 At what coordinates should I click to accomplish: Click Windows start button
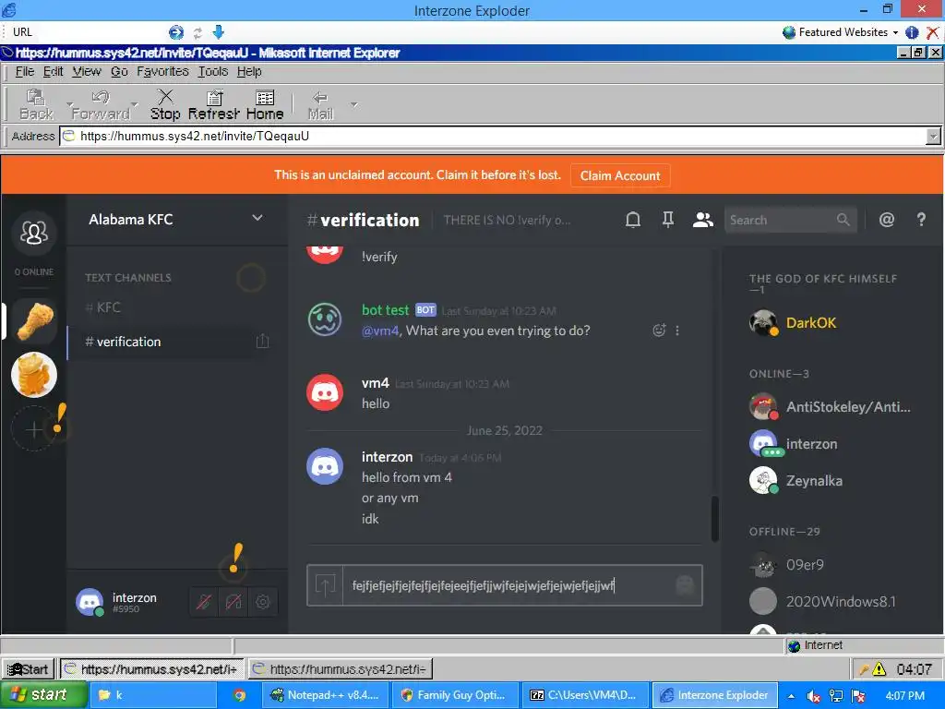click(x=43, y=695)
